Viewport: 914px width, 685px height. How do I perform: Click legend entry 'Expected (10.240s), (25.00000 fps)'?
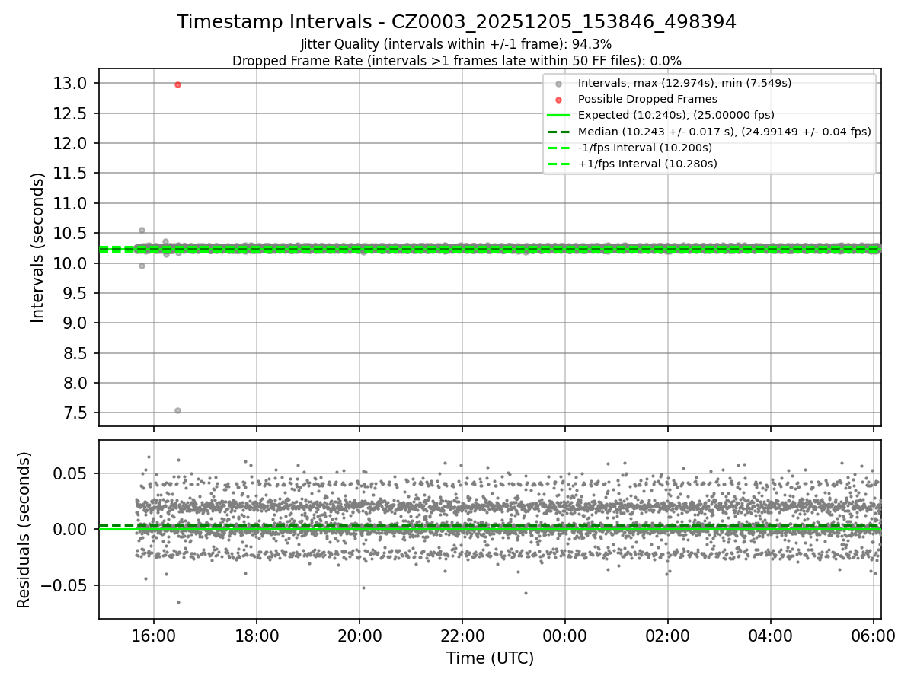(676, 115)
